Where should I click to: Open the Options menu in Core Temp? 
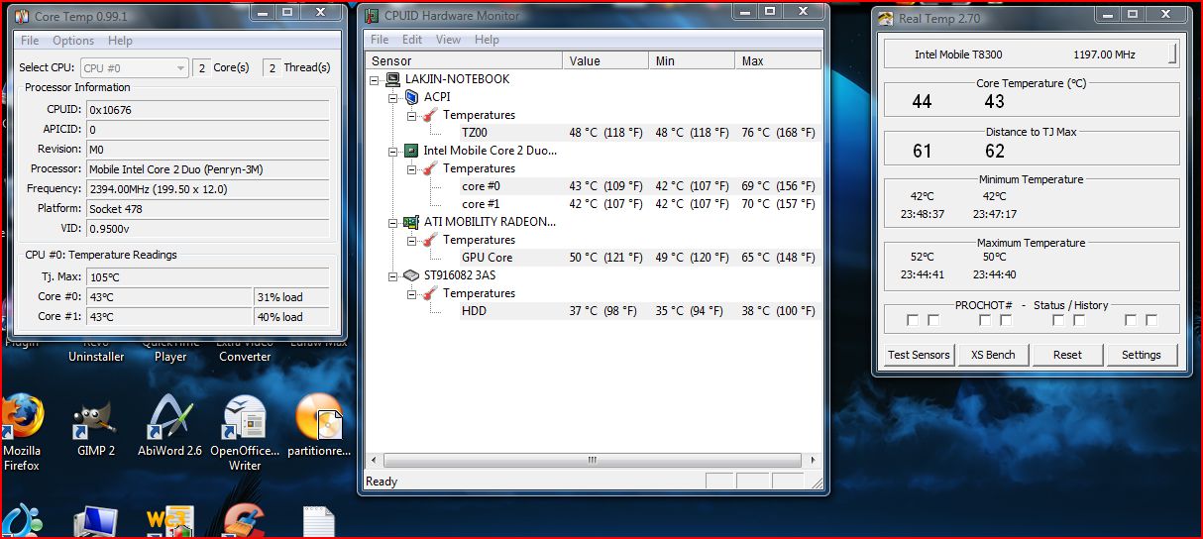point(73,41)
